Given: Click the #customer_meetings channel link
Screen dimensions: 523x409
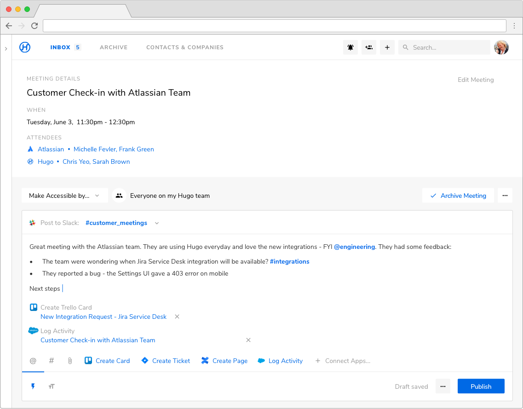Looking at the screenshot, I should tap(116, 223).
